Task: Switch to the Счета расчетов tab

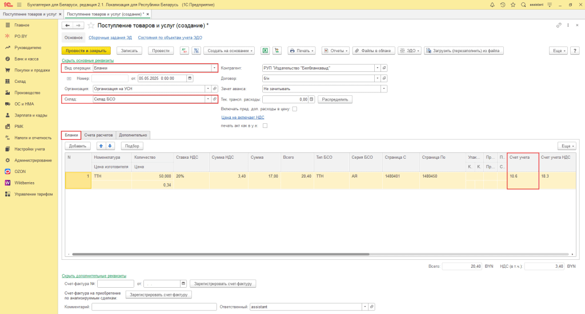Action: [x=98, y=135]
